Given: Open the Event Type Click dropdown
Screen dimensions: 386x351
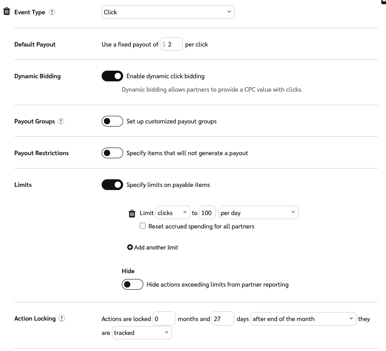Looking at the screenshot, I should pos(168,12).
